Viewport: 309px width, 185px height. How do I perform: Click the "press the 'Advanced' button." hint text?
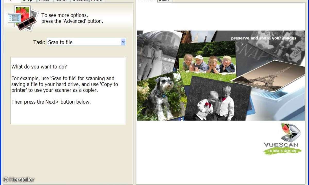(72, 21)
